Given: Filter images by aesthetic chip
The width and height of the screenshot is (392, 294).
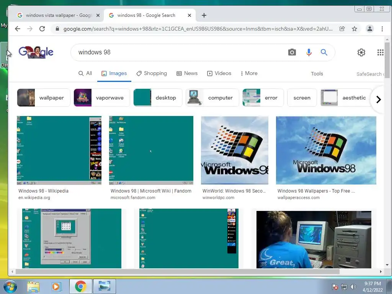Looking at the screenshot, I should [x=346, y=98].
